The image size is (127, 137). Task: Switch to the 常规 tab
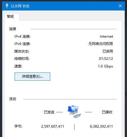click(11, 16)
